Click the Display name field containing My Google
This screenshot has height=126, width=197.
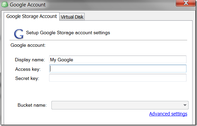(x=118, y=60)
